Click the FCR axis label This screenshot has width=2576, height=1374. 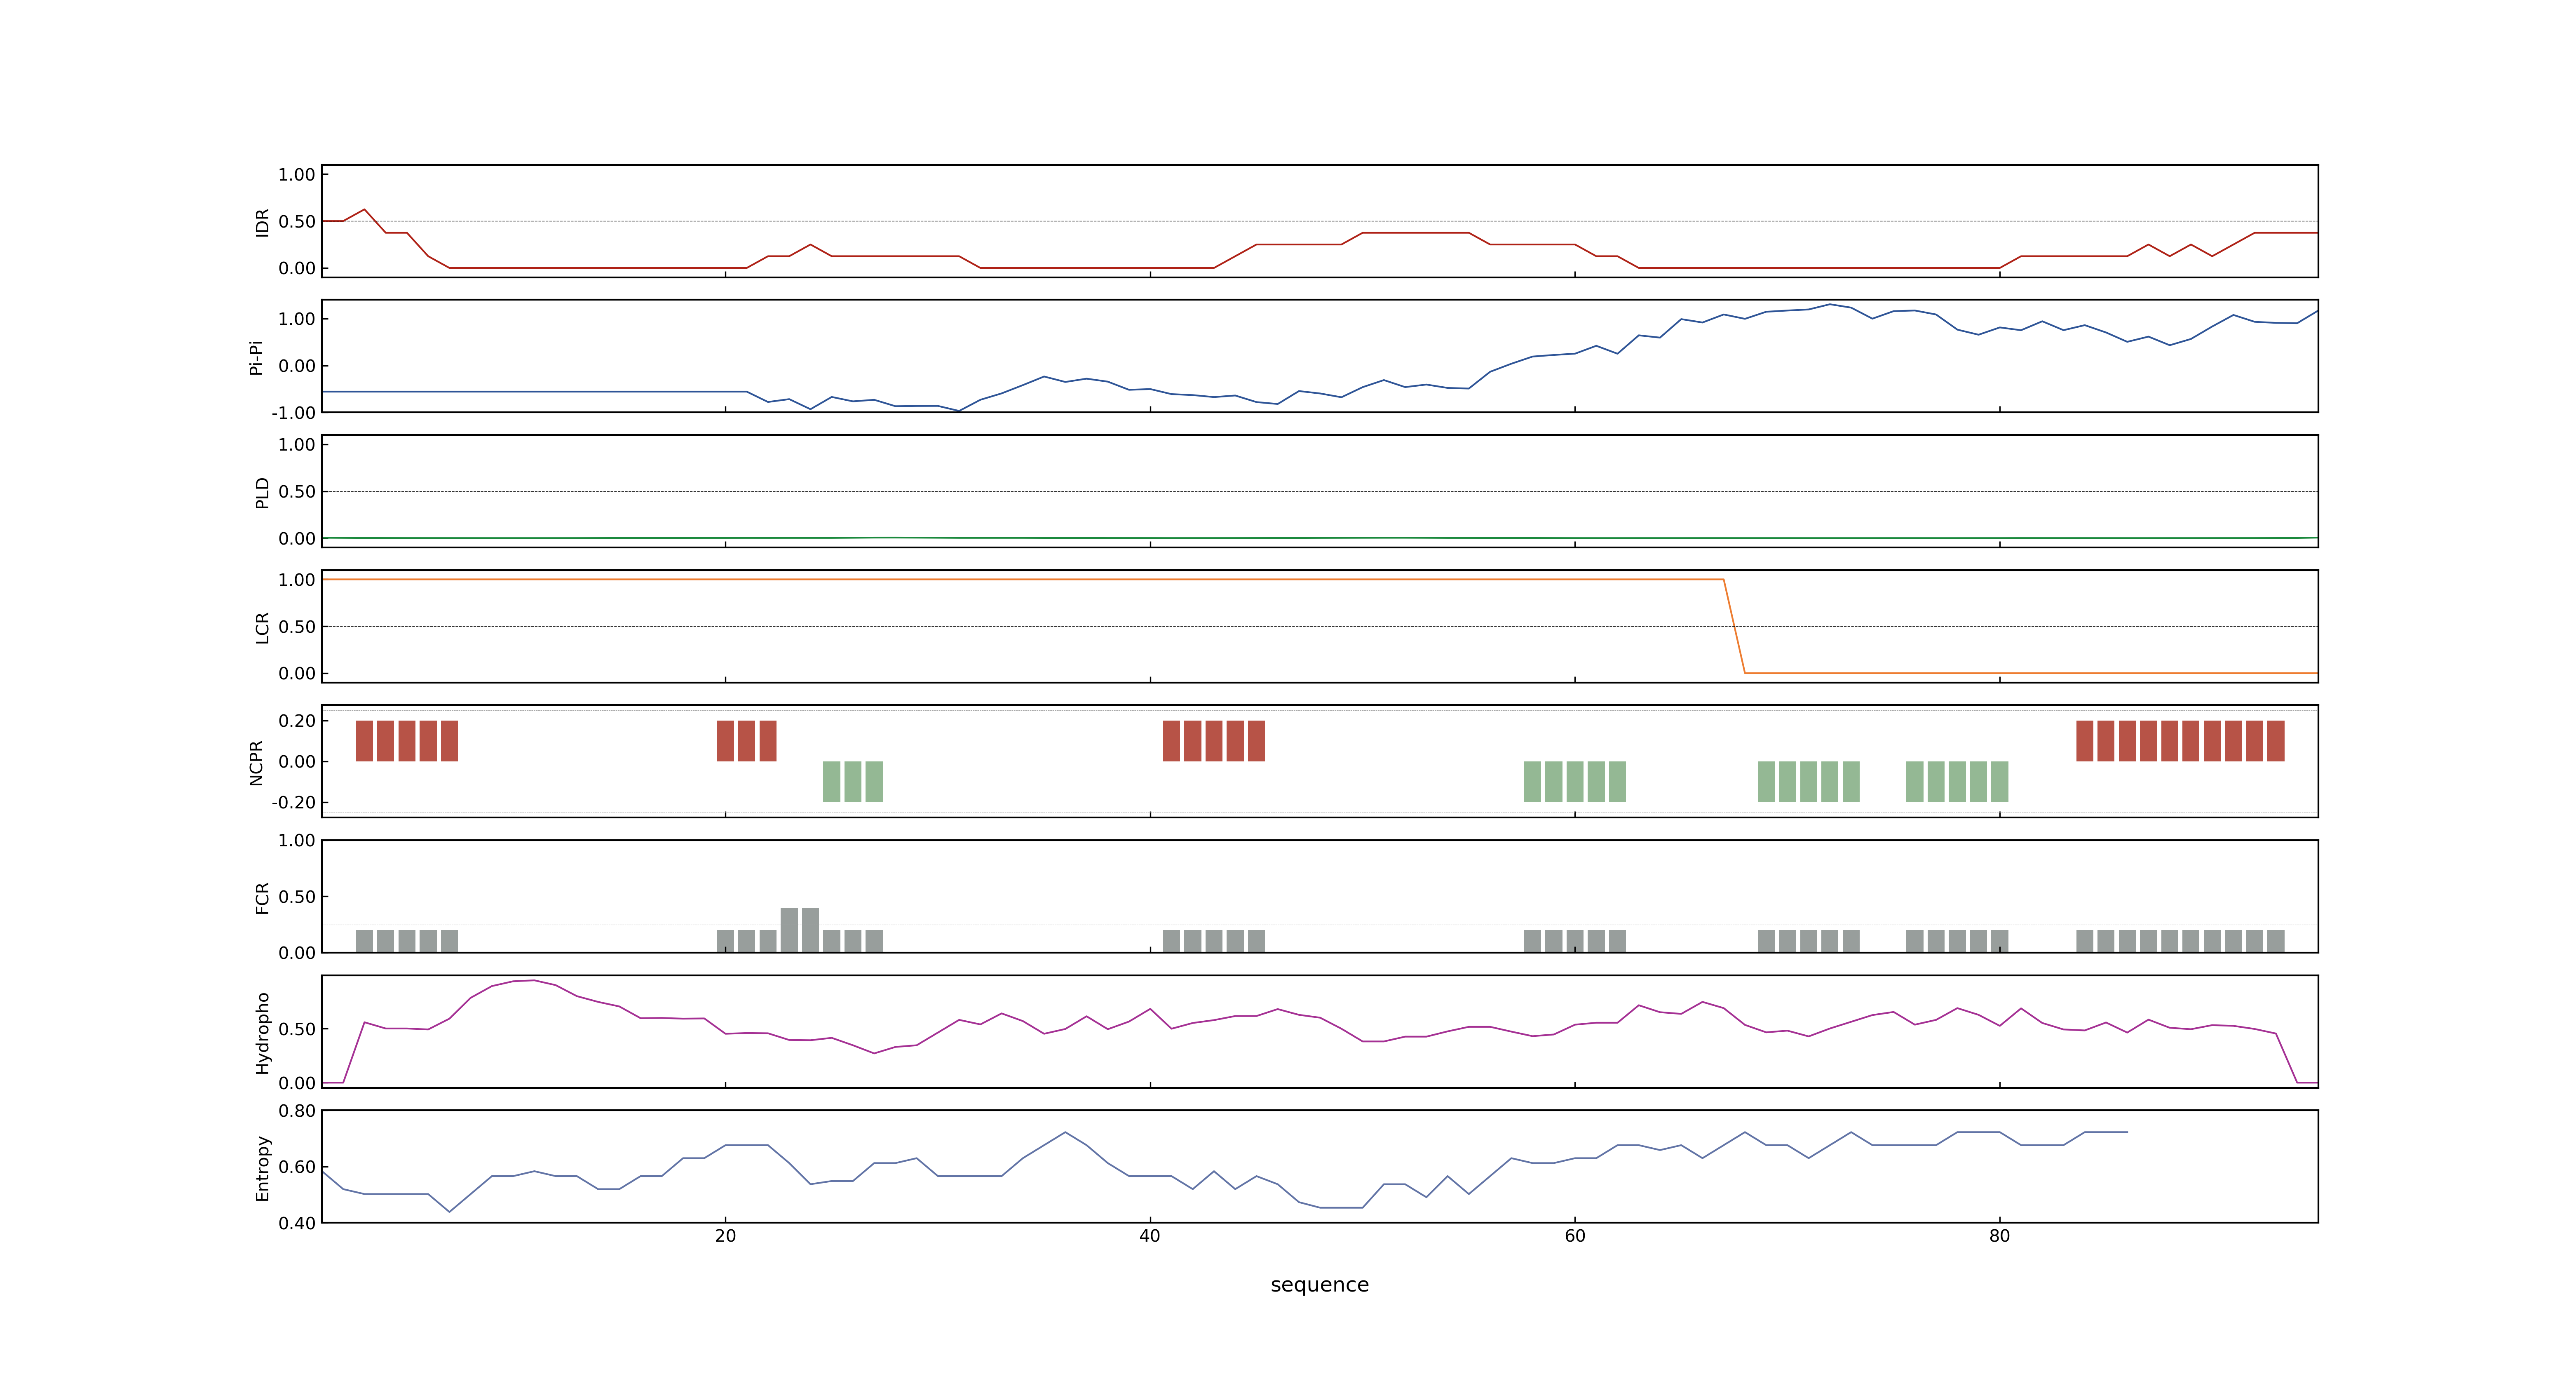(x=263, y=897)
